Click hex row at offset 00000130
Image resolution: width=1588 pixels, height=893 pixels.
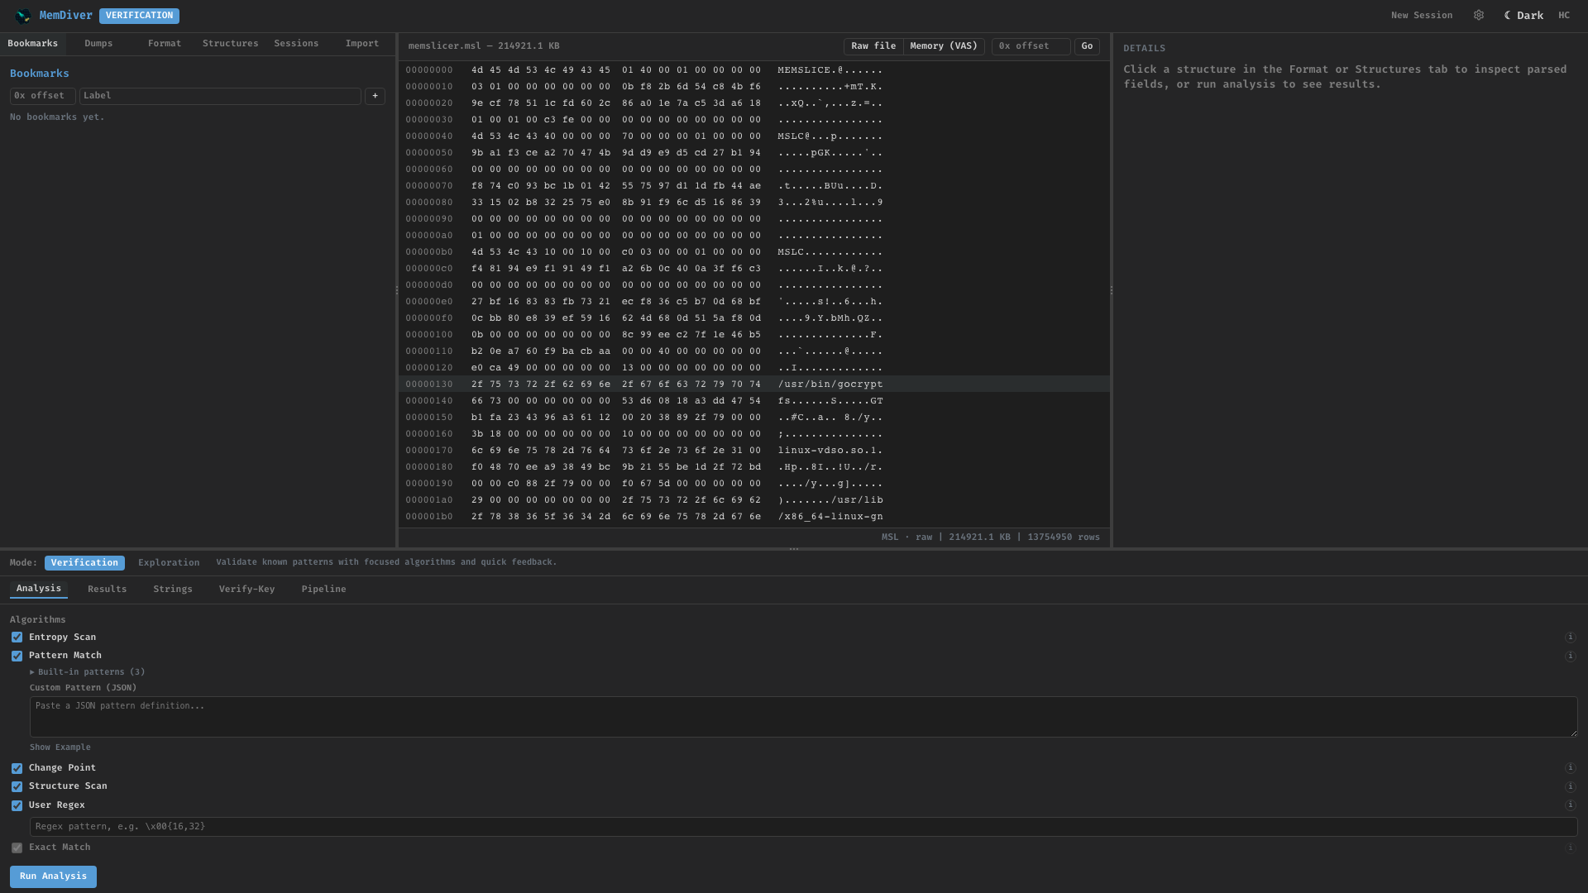click(x=754, y=384)
